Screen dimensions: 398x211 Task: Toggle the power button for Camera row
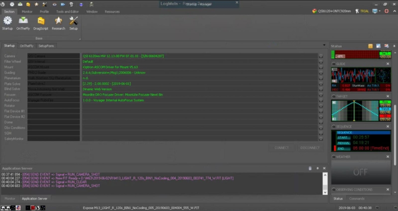(x=321, y=56)
